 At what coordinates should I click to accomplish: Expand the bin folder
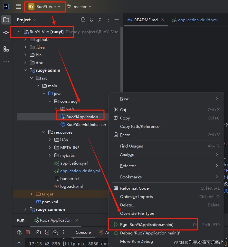25,55
